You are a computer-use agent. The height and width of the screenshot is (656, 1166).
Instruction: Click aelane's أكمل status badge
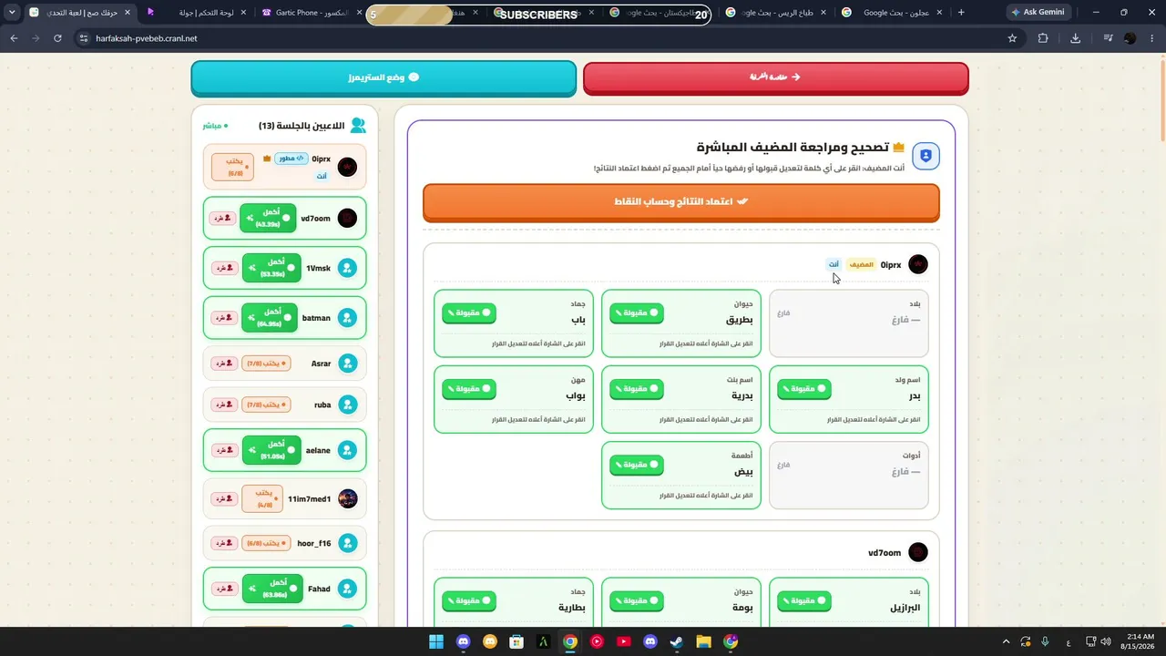tap(271, 450)
